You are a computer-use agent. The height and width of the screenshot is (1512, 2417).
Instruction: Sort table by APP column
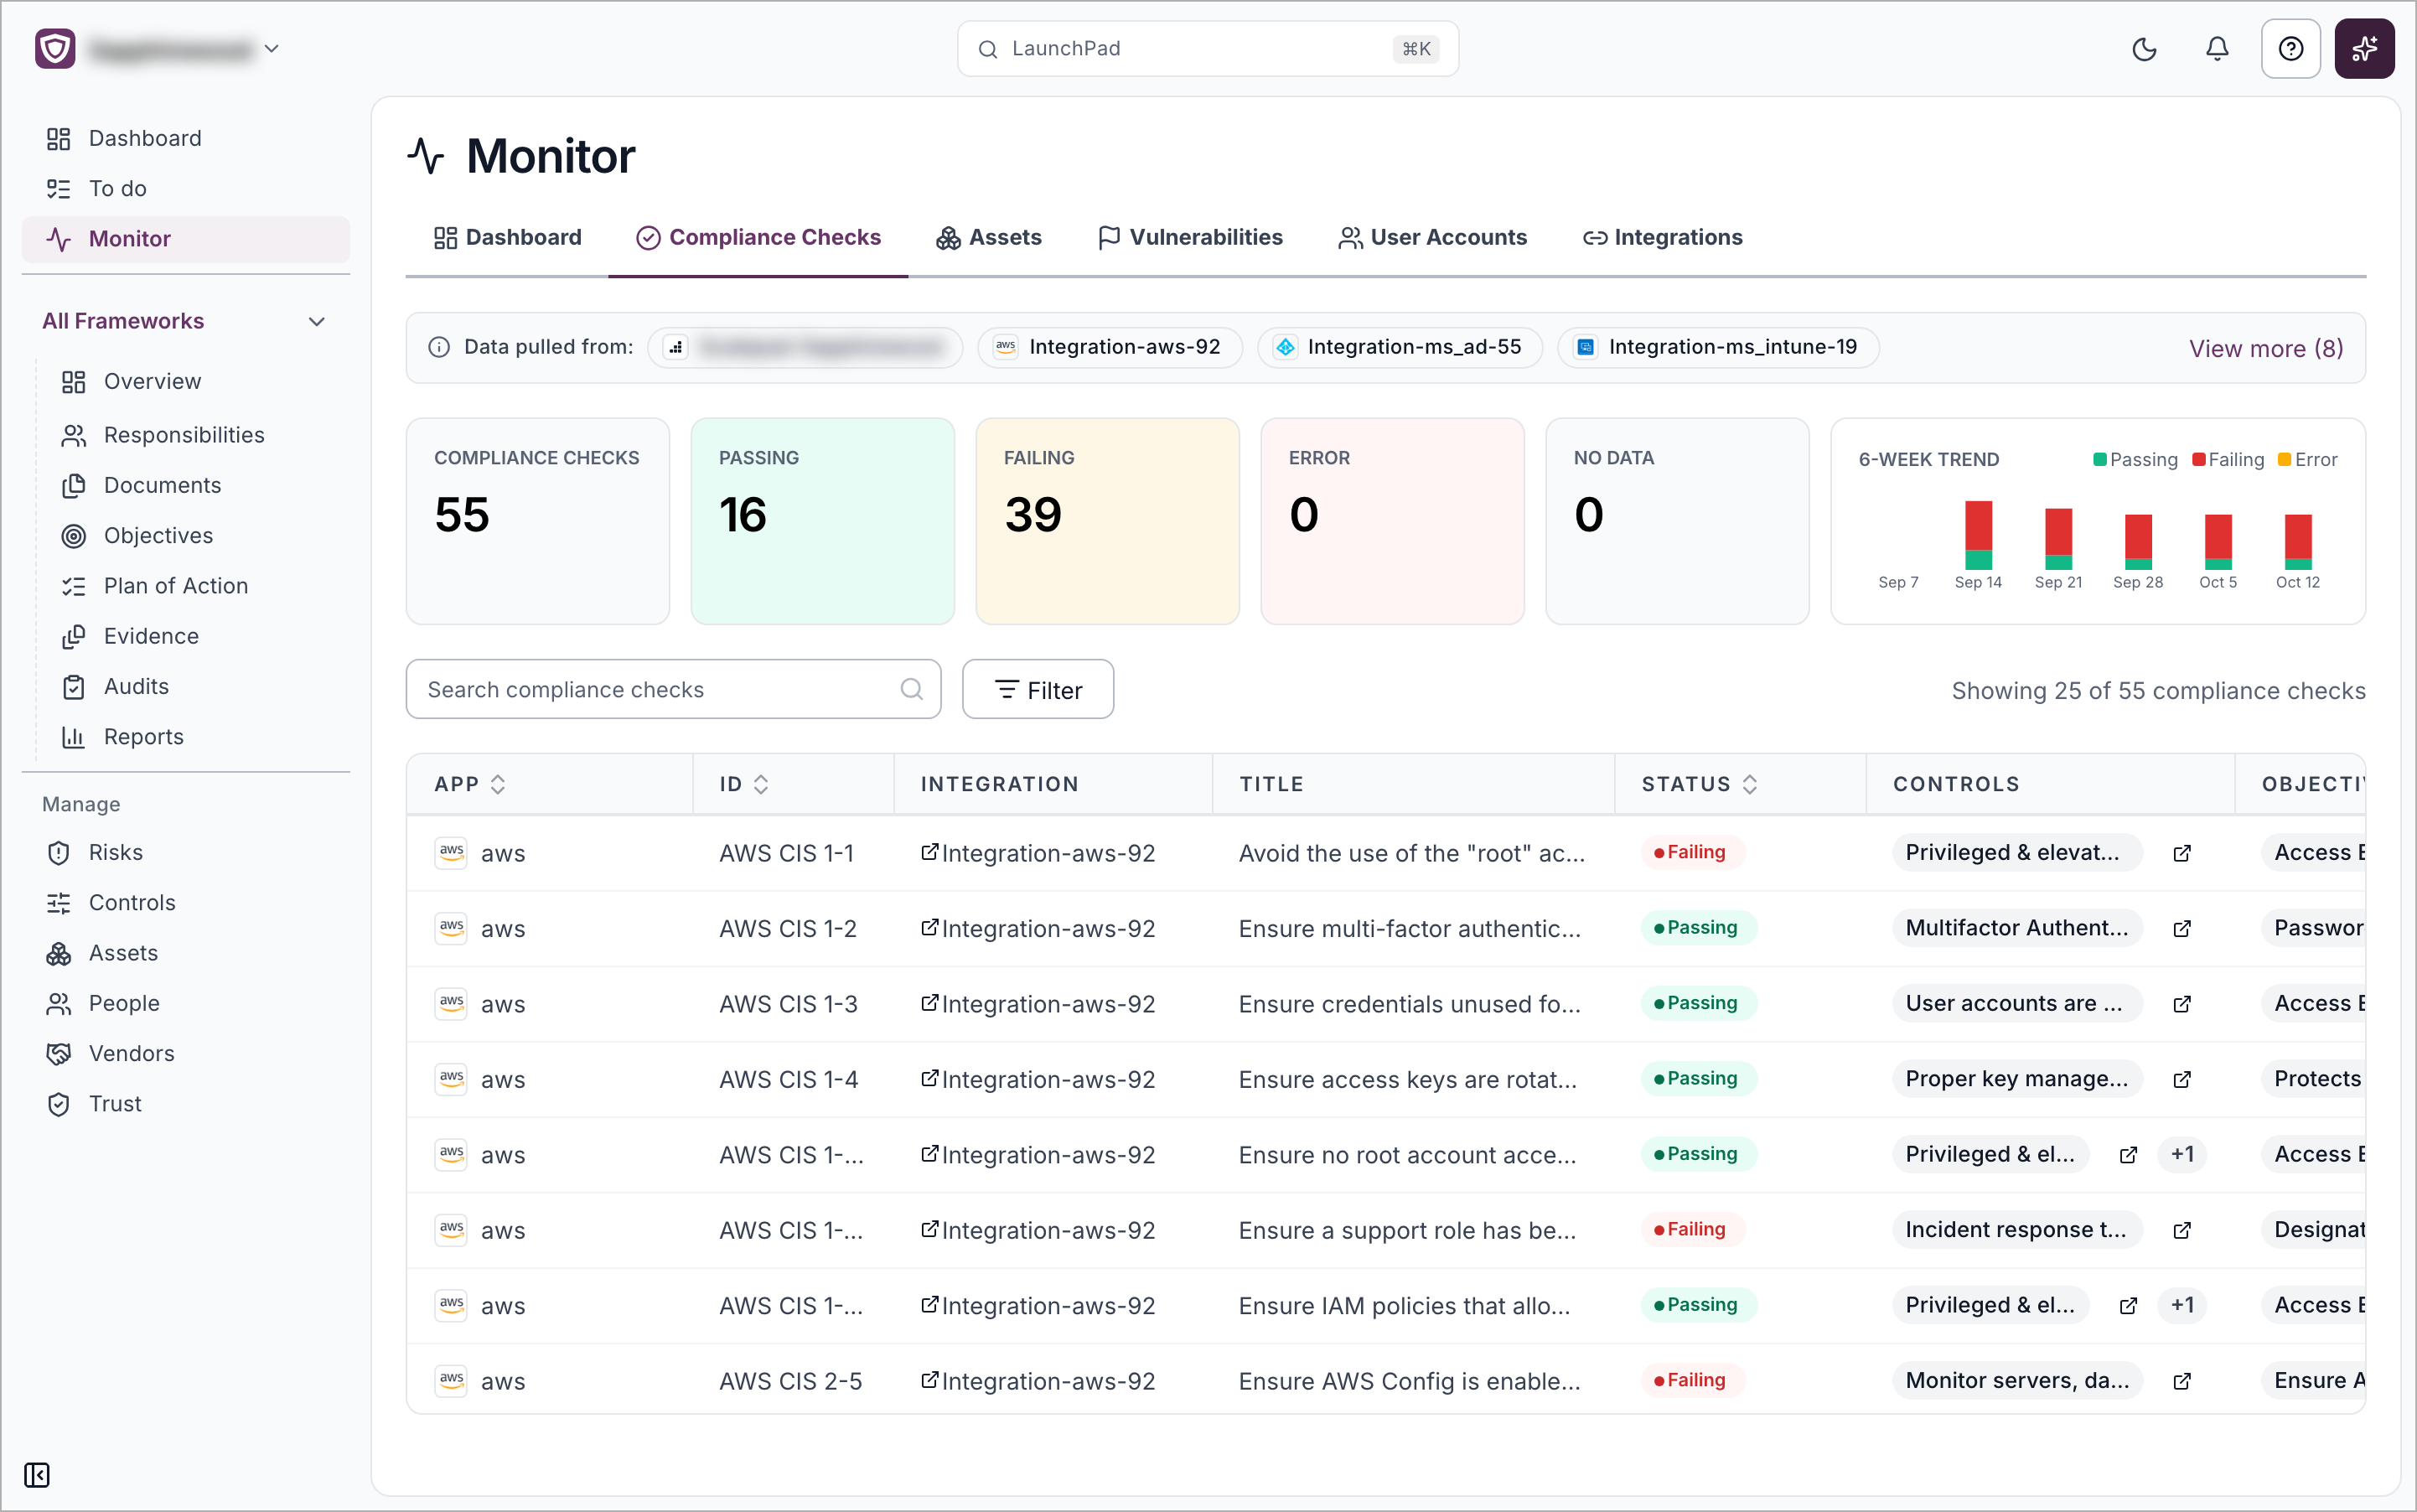pos(498,784)
